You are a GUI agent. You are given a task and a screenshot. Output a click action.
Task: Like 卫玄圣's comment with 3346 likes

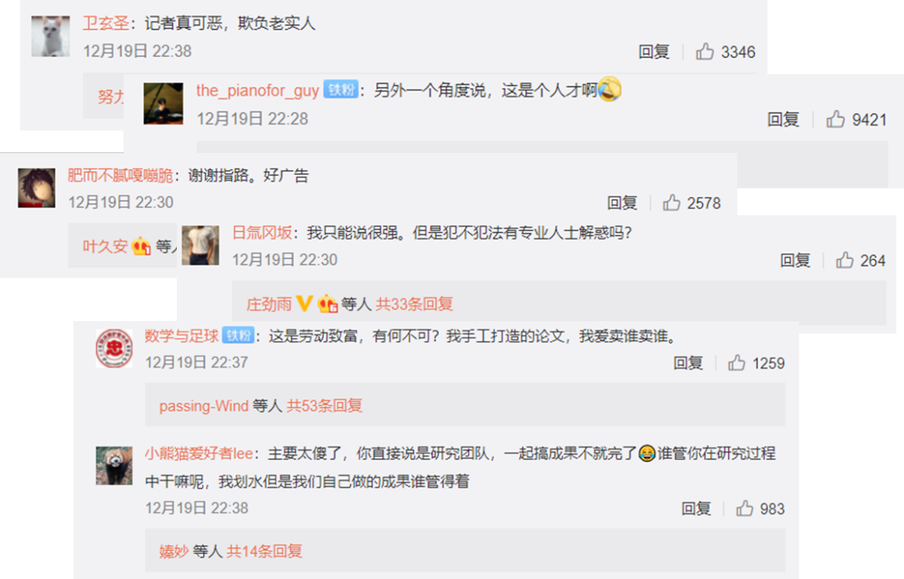(x=704, y=52)
